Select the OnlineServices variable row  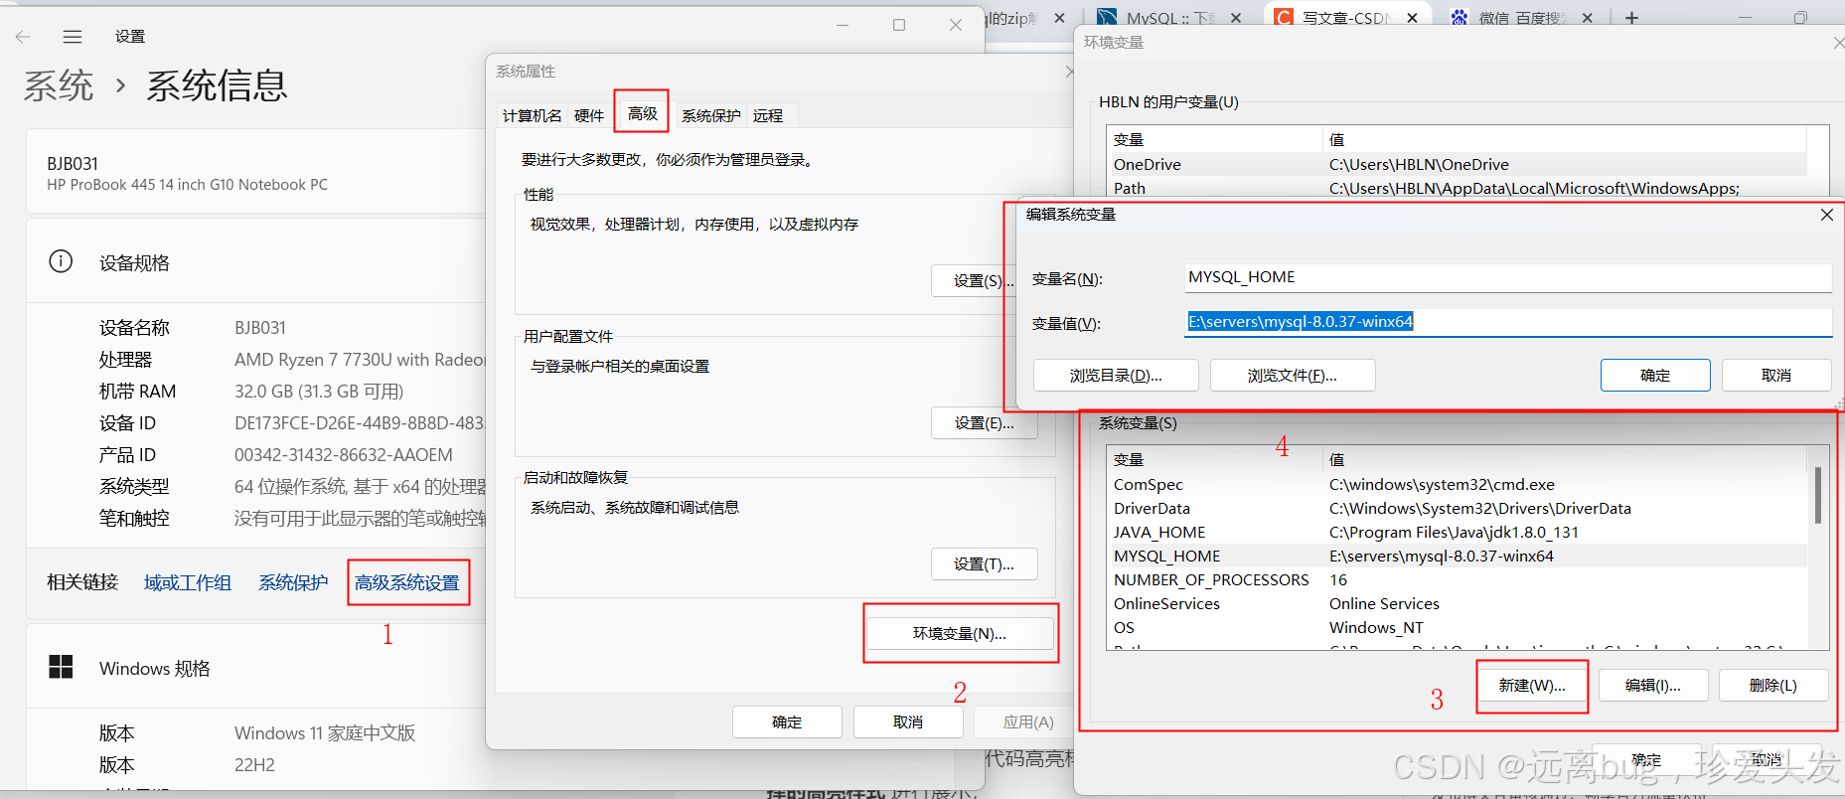coord(1457,604)
